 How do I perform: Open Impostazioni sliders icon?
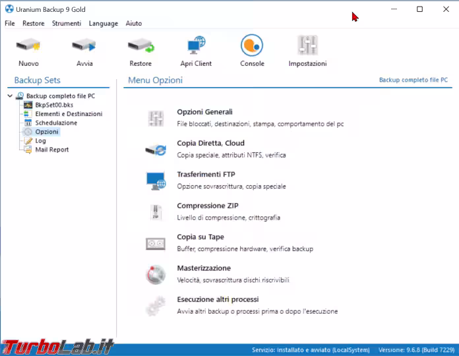[307, 45]
